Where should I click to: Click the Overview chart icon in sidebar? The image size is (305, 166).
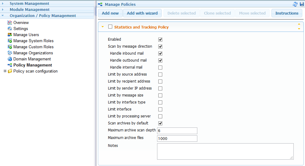click(x=10, y=22)
